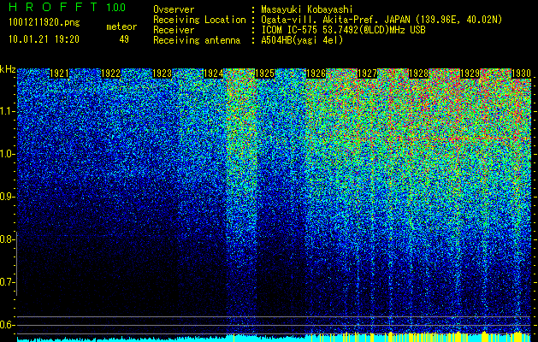The width and height of the screenshot is (538, 342).
Task: Click the name Masayuki Kobayashi
Action: pos(307,9)
